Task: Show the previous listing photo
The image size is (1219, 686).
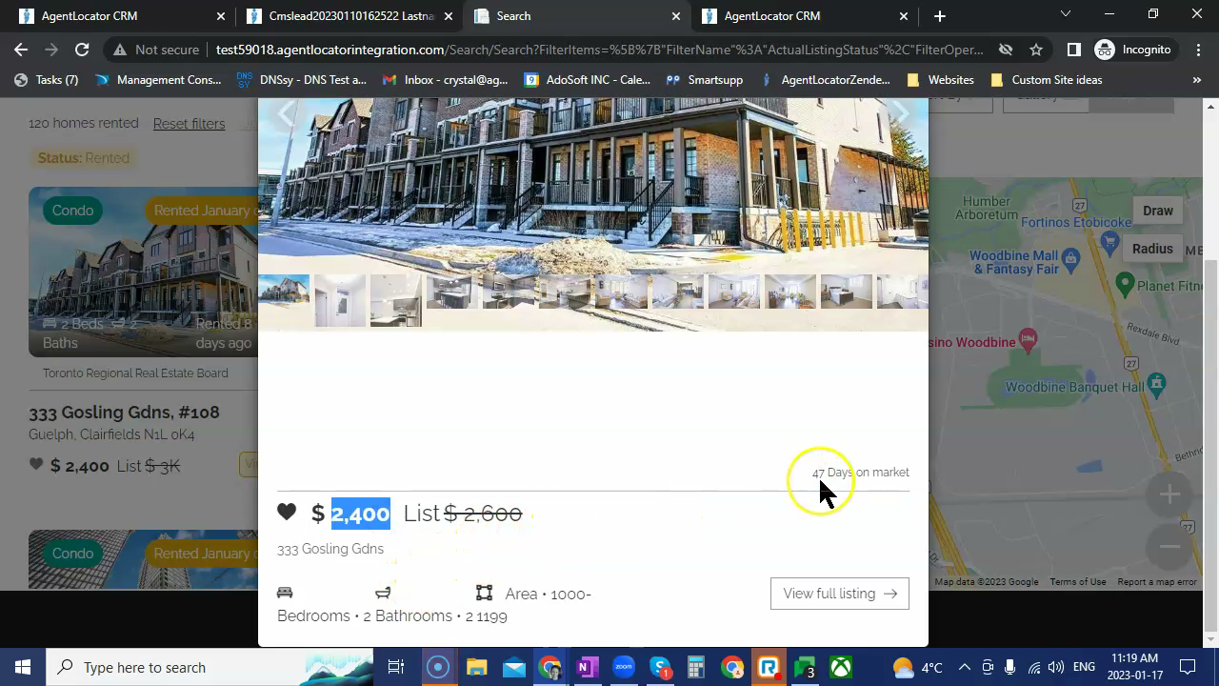Action: [286, 113]
